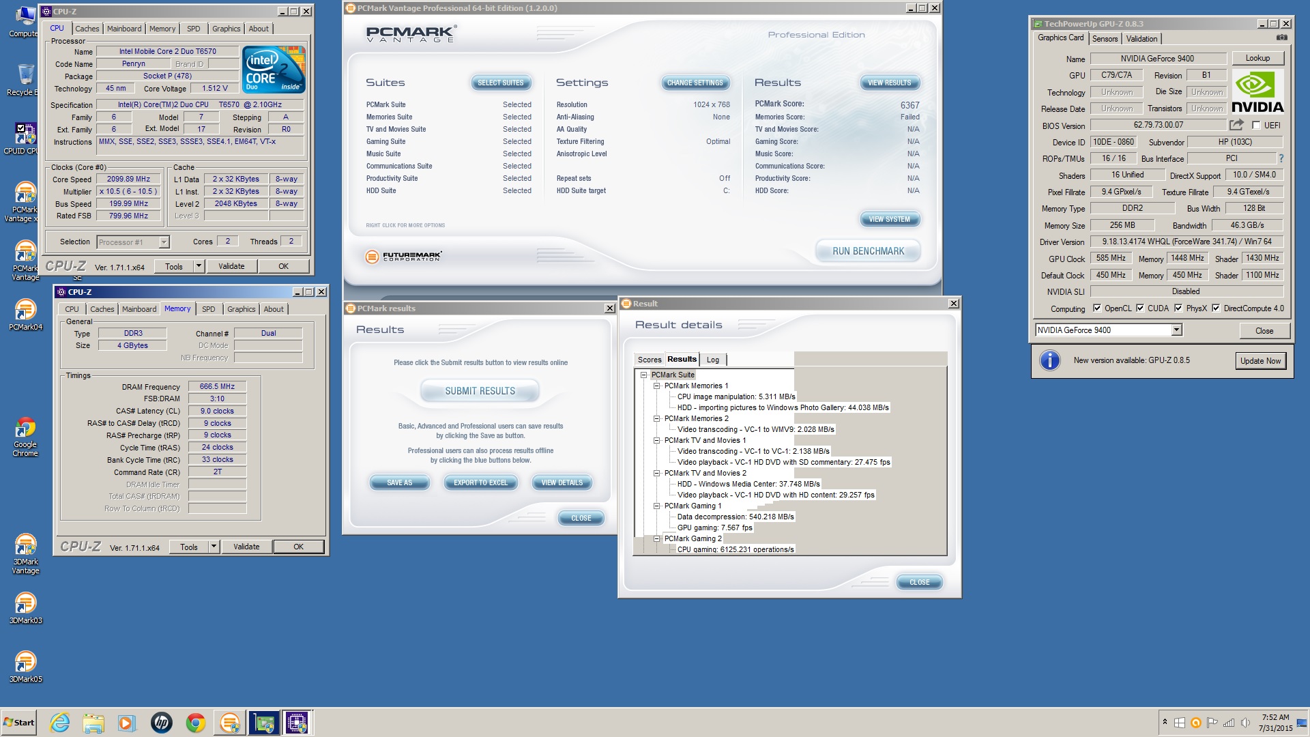Screen dimensions: 1310x737
Task: Open the Tools dropdown arrow in the CPU-Z CPU window
Action: tap(199, 266)
